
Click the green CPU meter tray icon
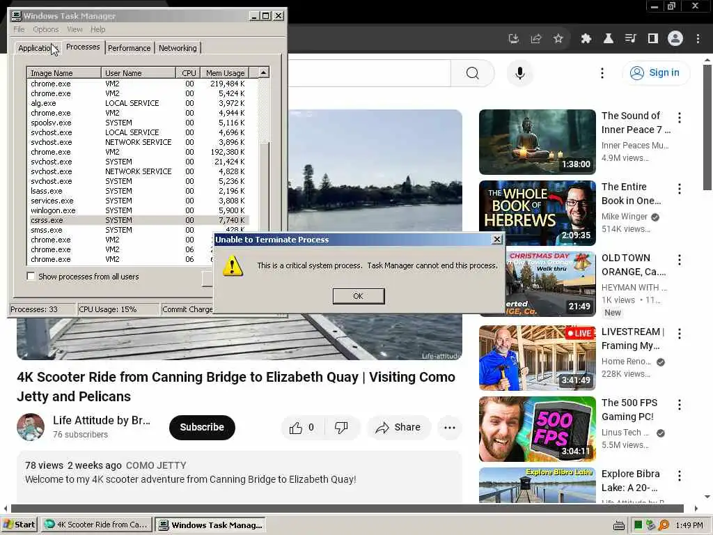(638, 525)
